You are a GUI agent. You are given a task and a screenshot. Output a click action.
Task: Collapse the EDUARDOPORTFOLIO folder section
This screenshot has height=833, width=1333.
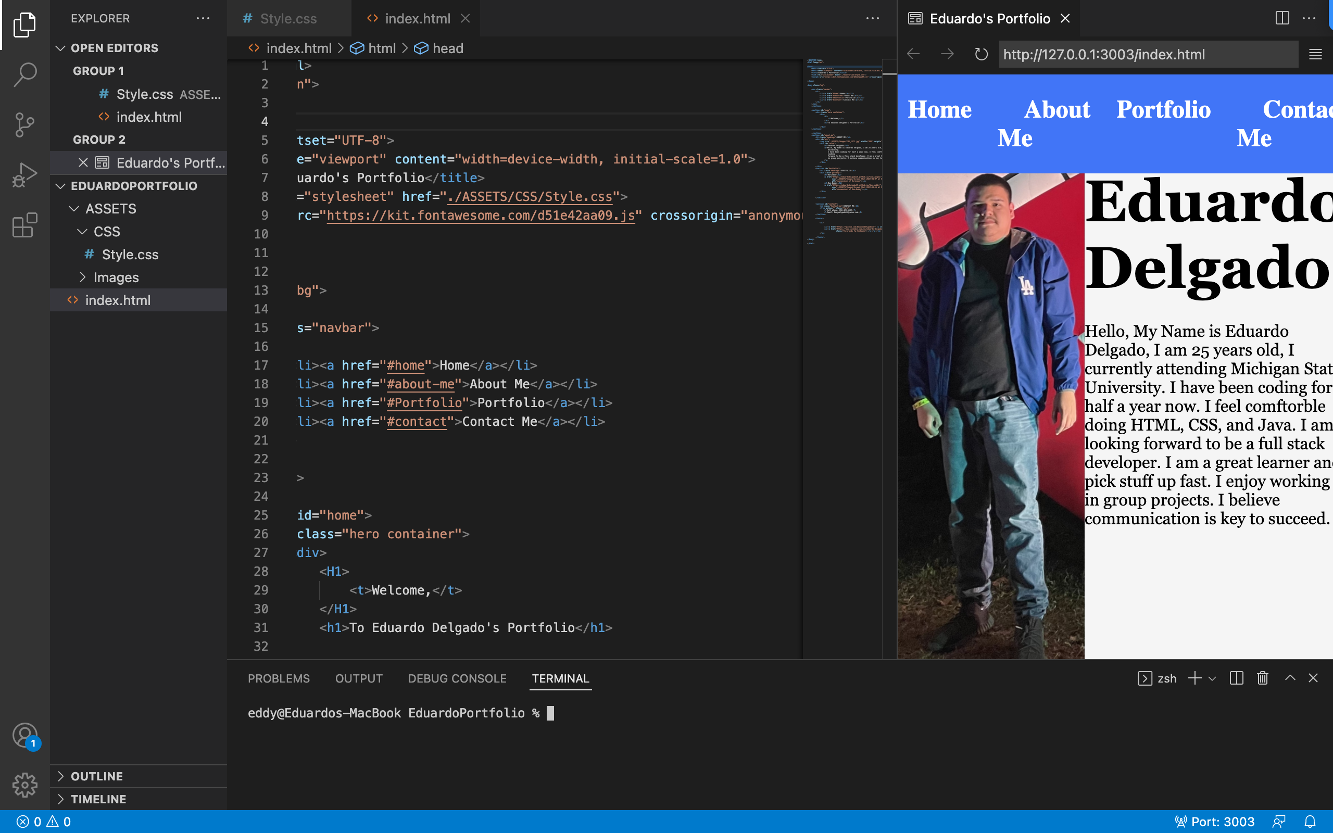coord(134,186)
